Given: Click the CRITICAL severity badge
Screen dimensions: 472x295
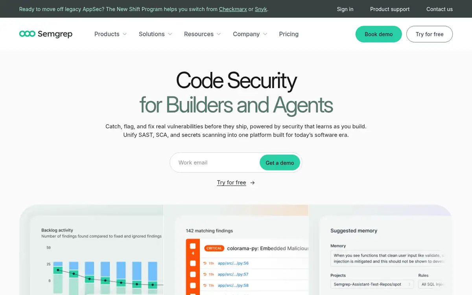Looking at the screenshot, I should 214,248.
